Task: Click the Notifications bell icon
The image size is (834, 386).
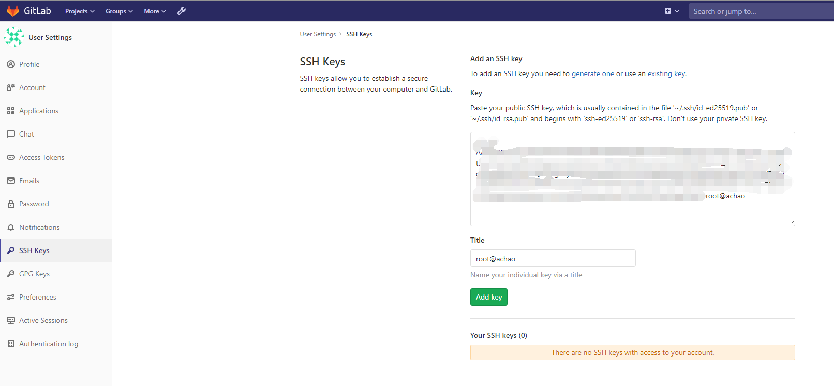Action: [x=11, y=227]
